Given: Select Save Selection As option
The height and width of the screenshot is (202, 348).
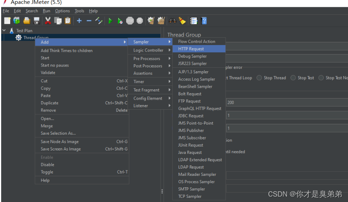Looking at the screenshot, I should pos(82,133).
